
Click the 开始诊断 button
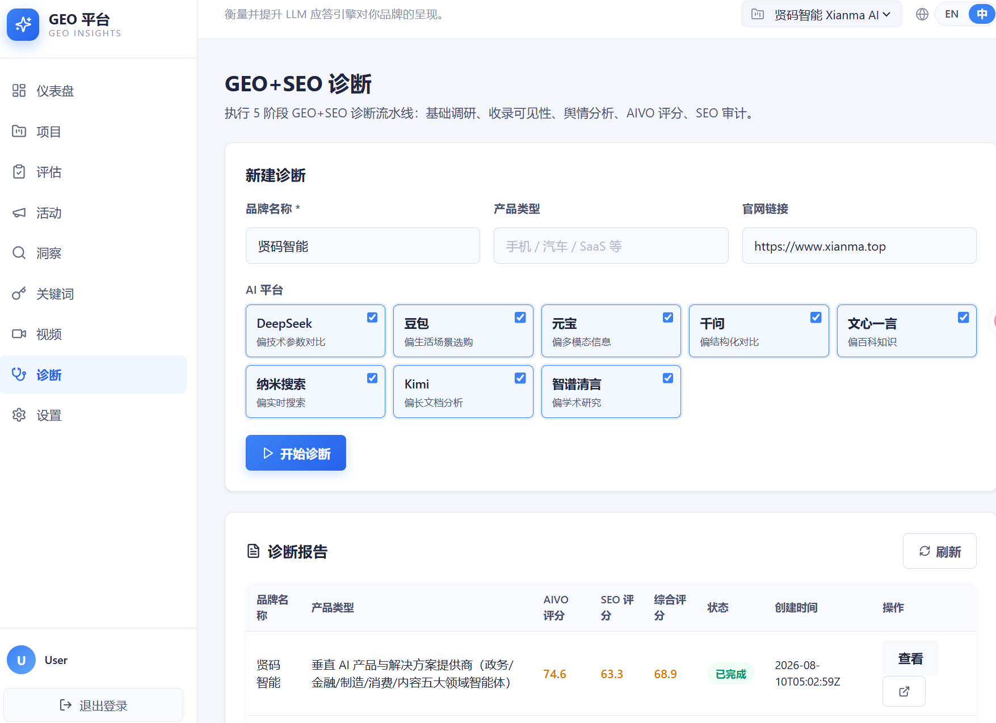click(x=296, y=453)
